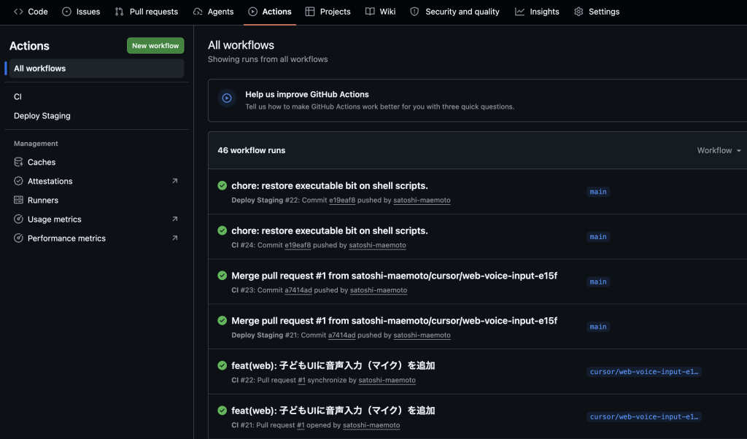This screenshot has width=747, height=439.
Task: Click main branch label on Deploy Staging #22
Action: coord(598,192)
